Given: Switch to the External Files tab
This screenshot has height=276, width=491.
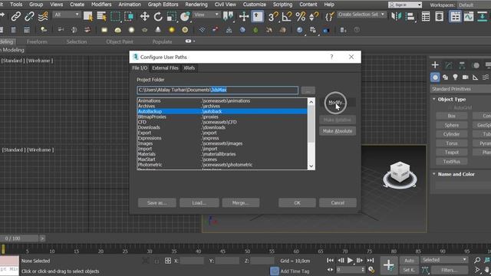Looking at the screenshot, I should coord(165,68).
